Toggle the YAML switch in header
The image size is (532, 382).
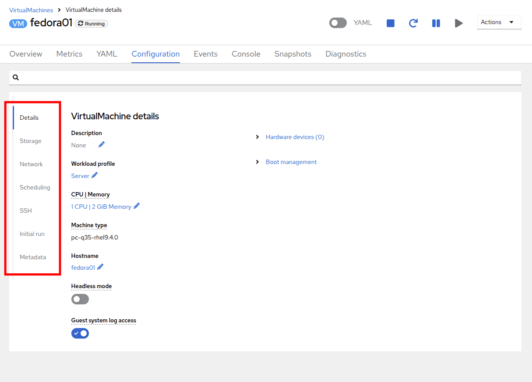338,23
